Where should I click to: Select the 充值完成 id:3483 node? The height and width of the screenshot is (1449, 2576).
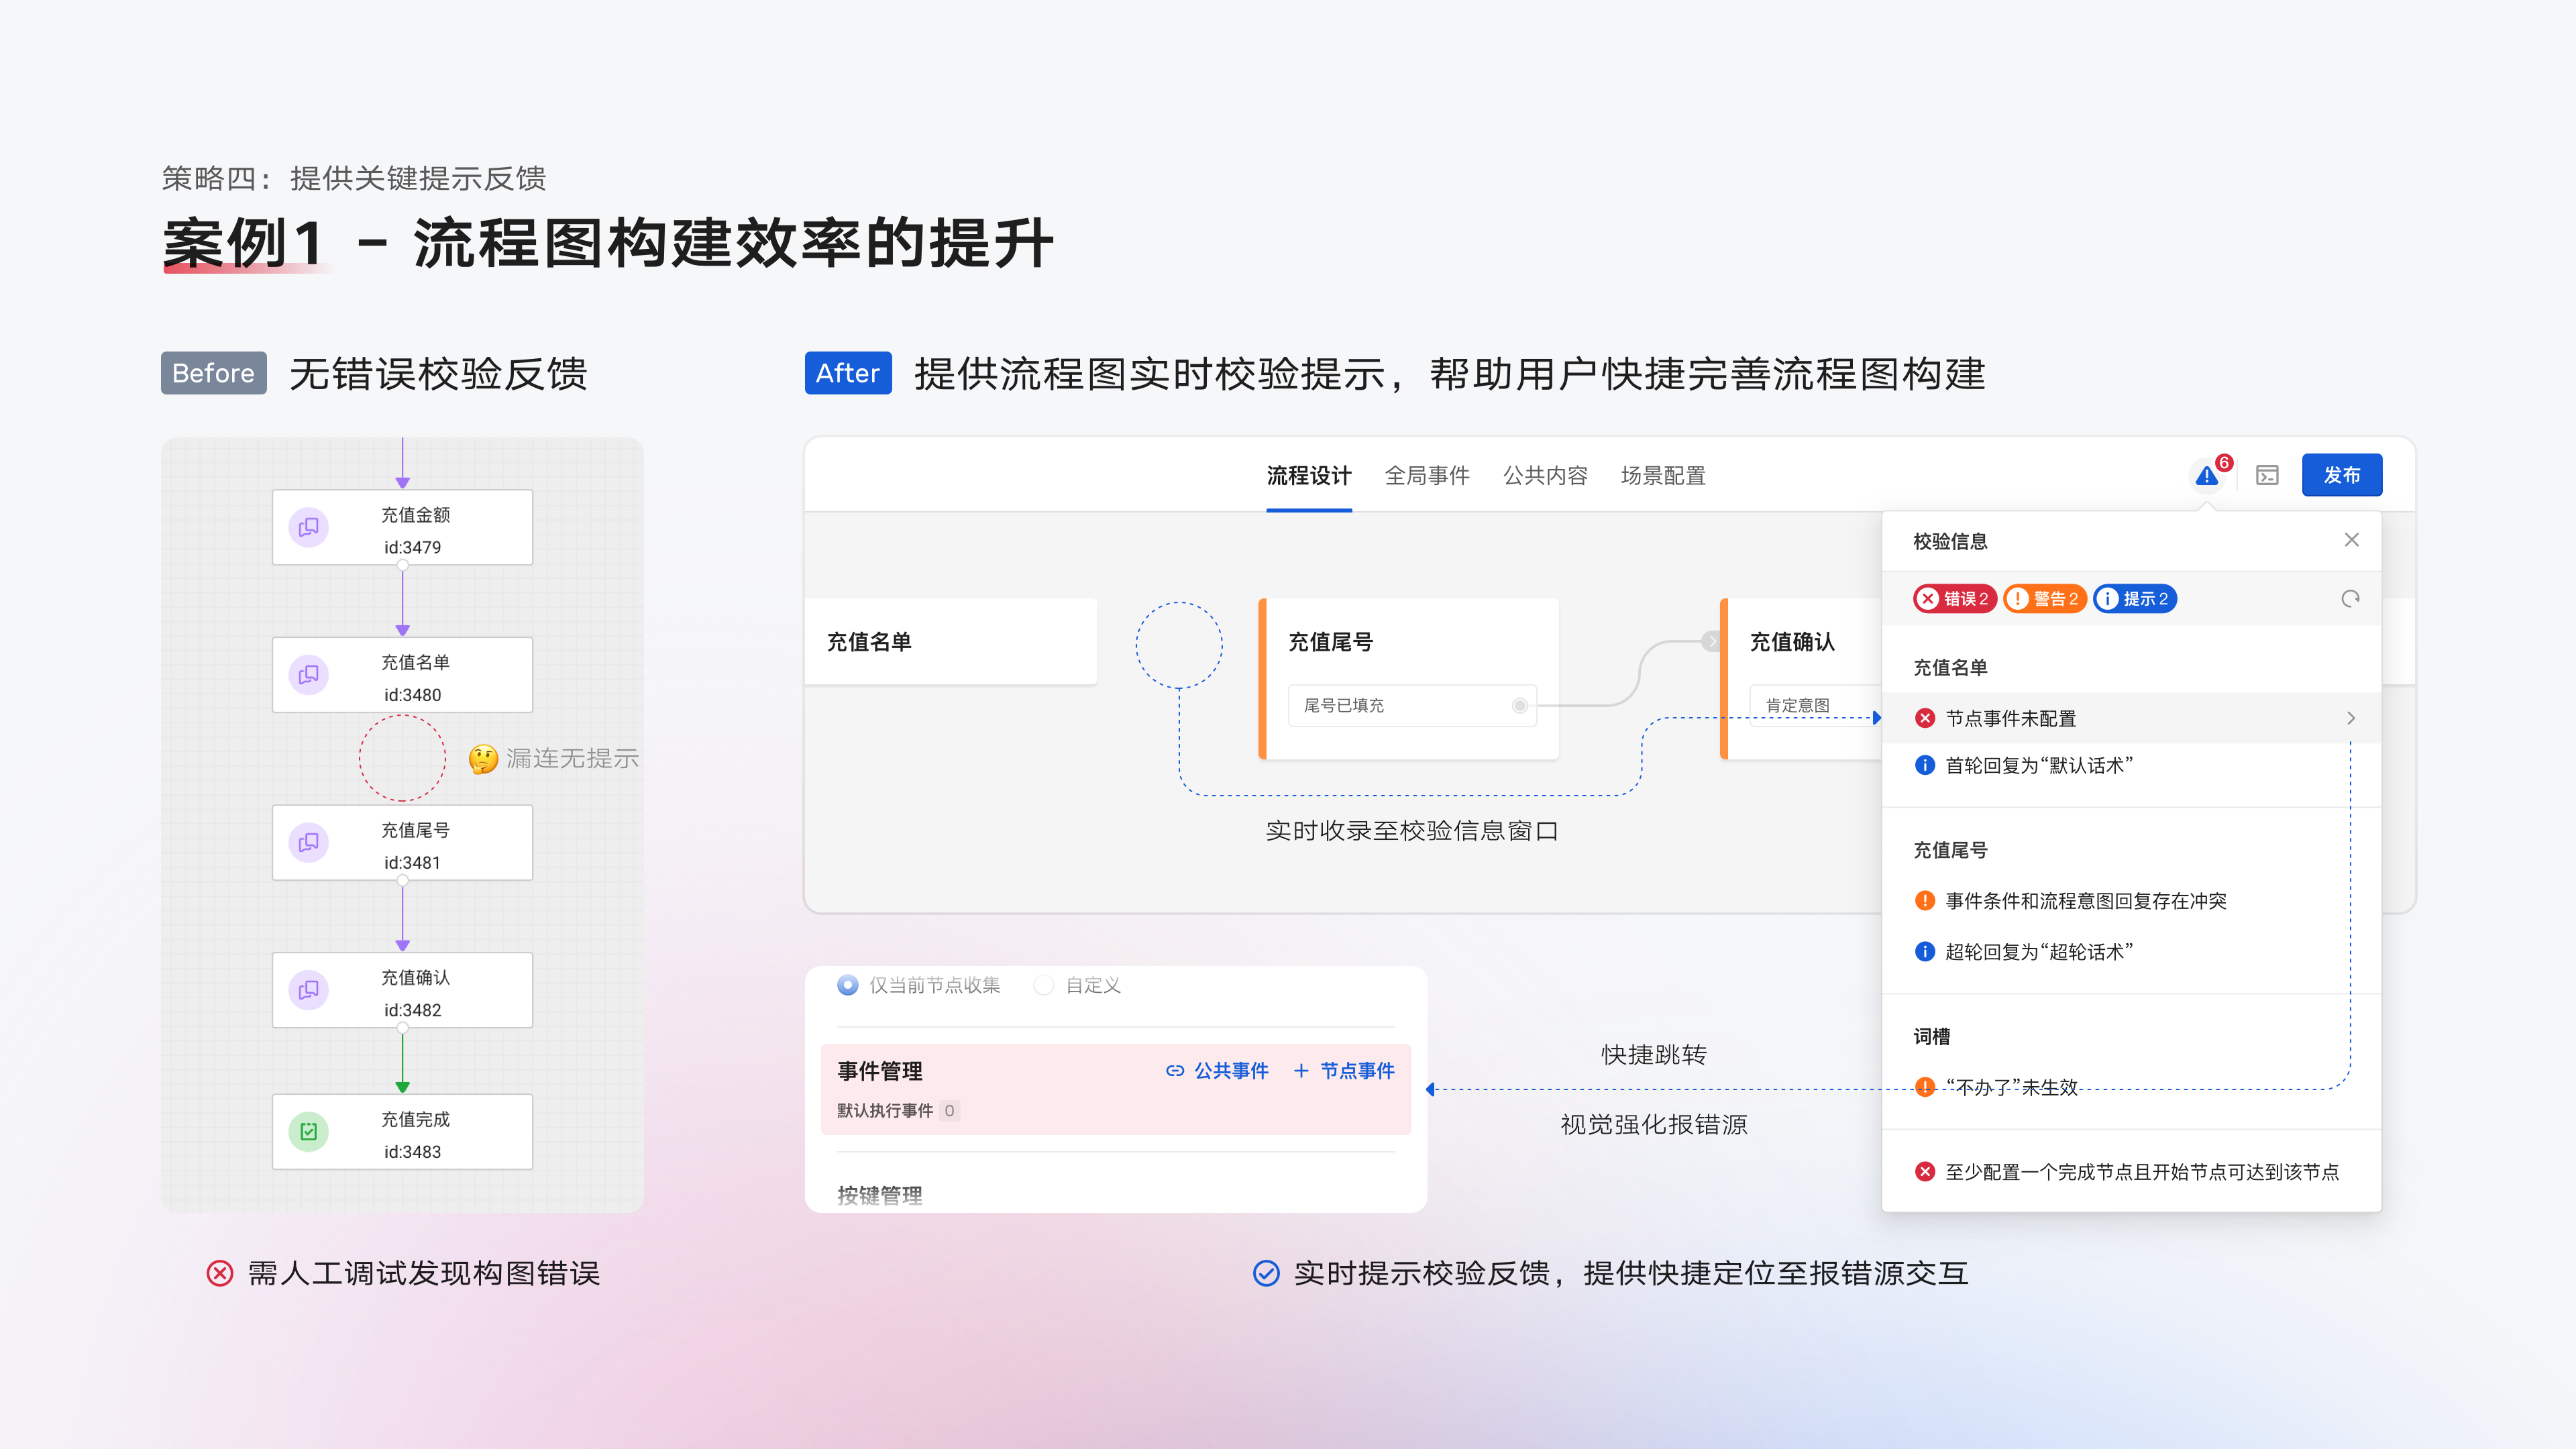[402, 1132]
